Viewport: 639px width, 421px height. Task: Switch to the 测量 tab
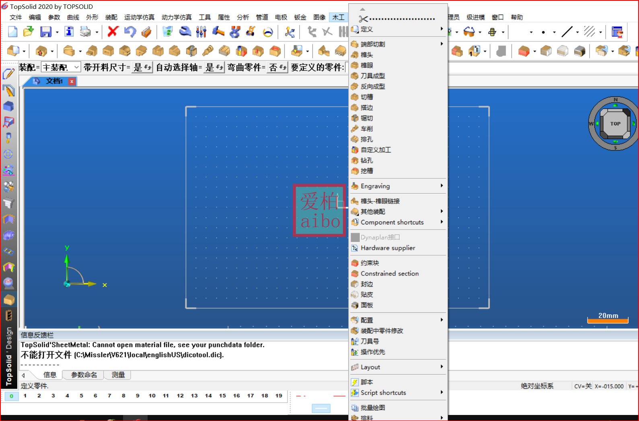click(118, 375)
